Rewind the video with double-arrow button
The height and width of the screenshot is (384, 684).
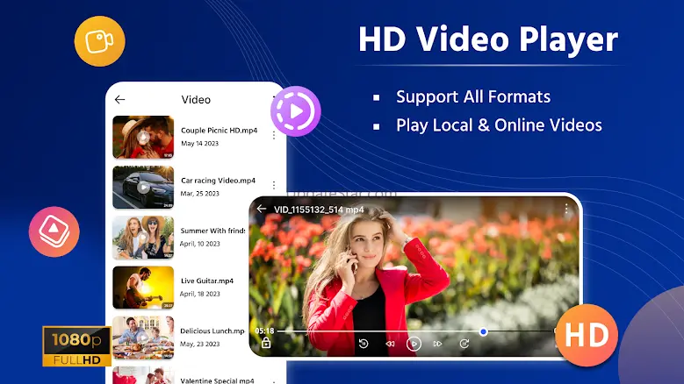click(390, 344)
